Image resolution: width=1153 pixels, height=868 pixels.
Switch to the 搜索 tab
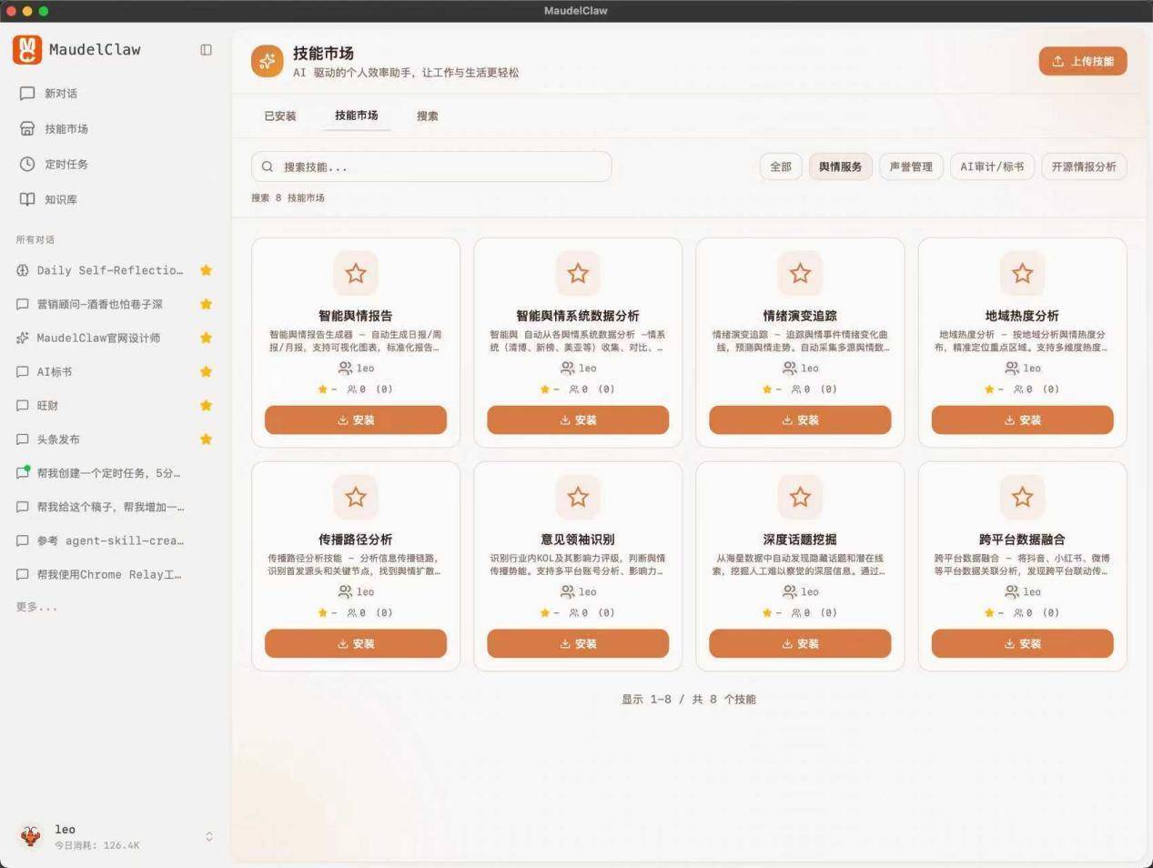427,116
